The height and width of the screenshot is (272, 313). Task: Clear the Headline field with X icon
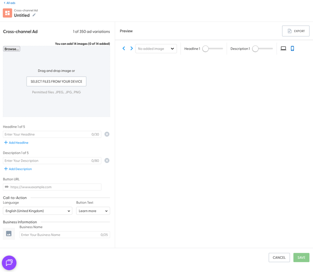click(107, 134)
